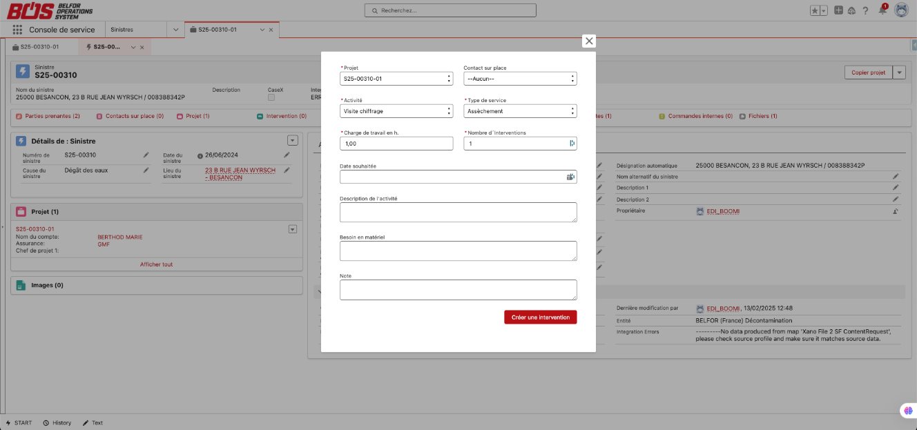917x430 pixels.
Task: Open the Type de service dropdown
Action: pos(520,111)
